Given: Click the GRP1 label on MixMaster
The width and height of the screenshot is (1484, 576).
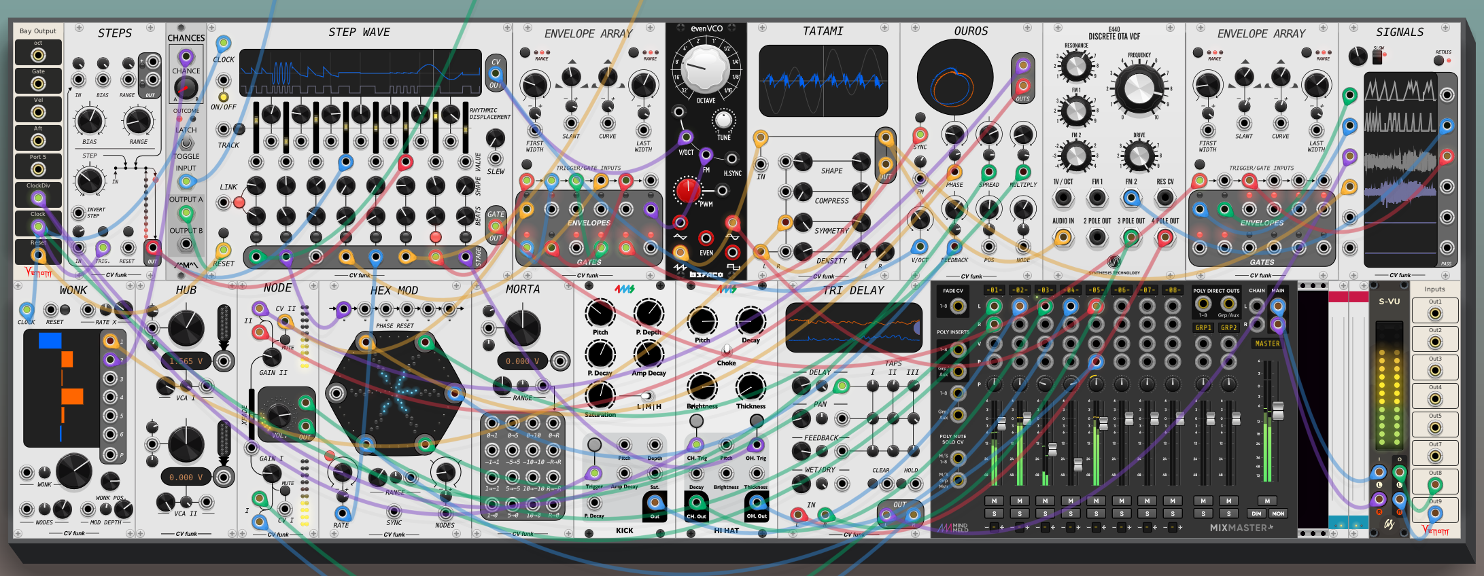Looking at the screenshot, I should [x=1203, y=327].
